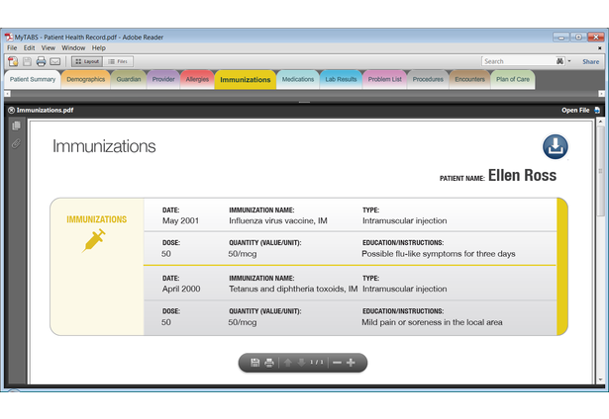609x419 pixels.
Task: Click the binoculars search icon
Action: coord(559,61)
